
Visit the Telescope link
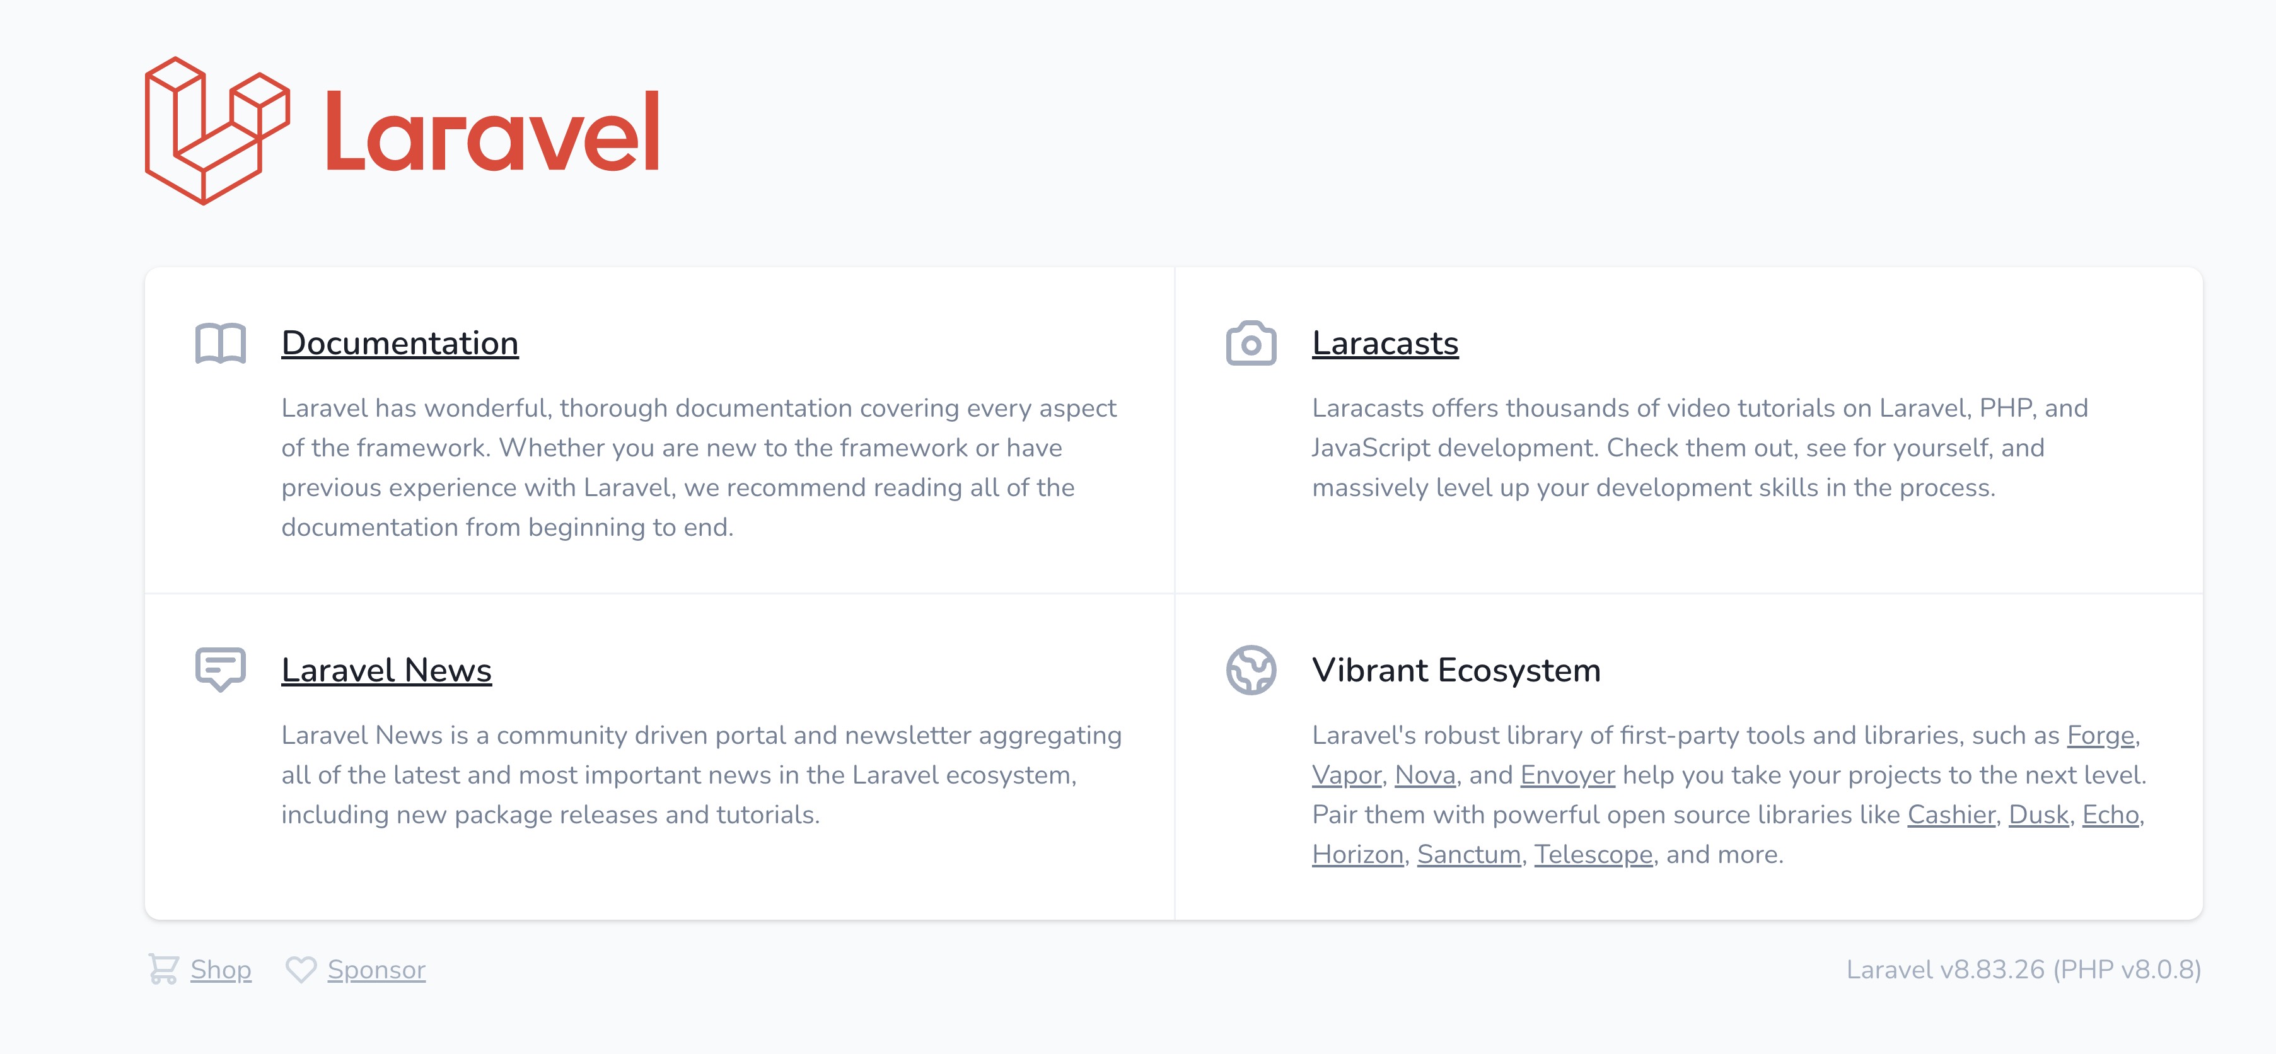(x=1592, y=854)
